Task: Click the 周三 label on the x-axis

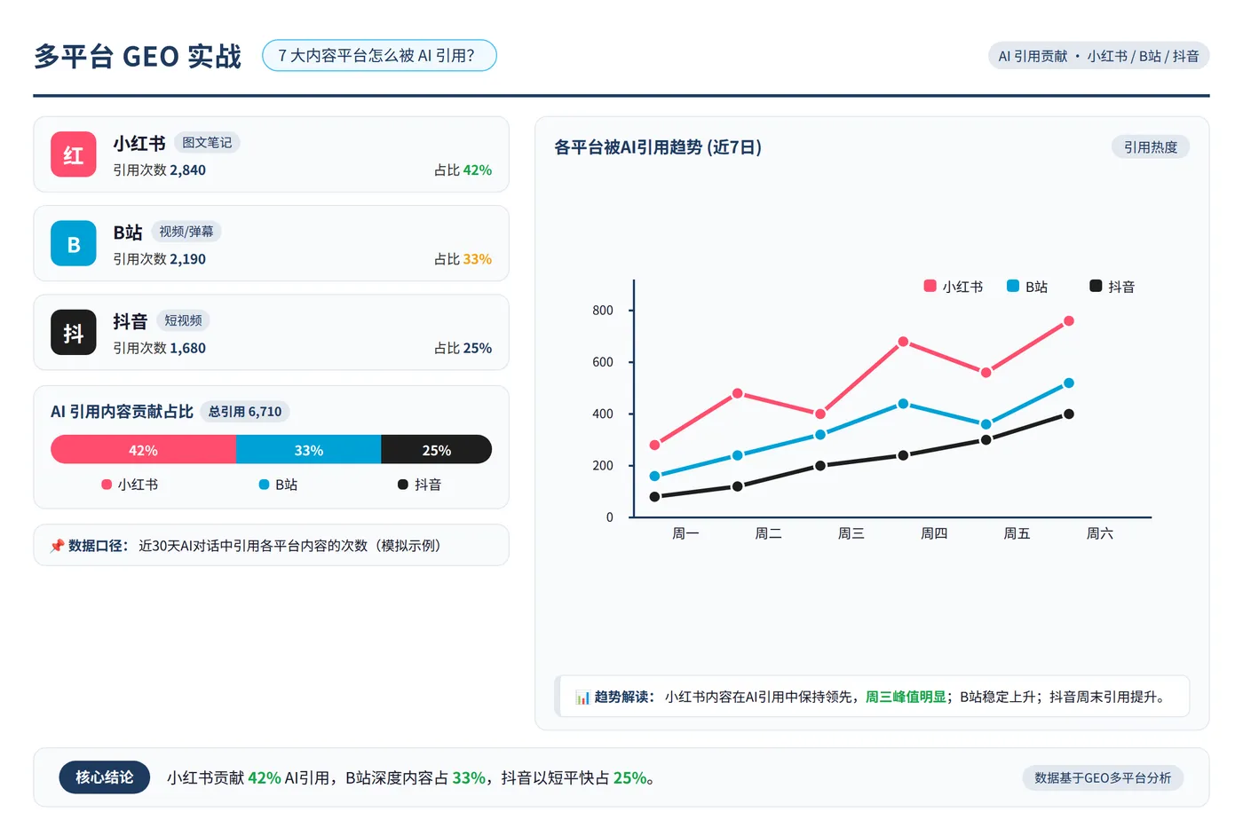Action: point(851,533)
